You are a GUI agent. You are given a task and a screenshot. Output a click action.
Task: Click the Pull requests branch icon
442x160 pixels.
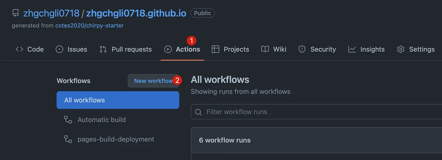click(x=103, y=49)
